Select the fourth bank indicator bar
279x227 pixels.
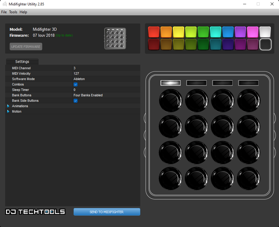248,83
